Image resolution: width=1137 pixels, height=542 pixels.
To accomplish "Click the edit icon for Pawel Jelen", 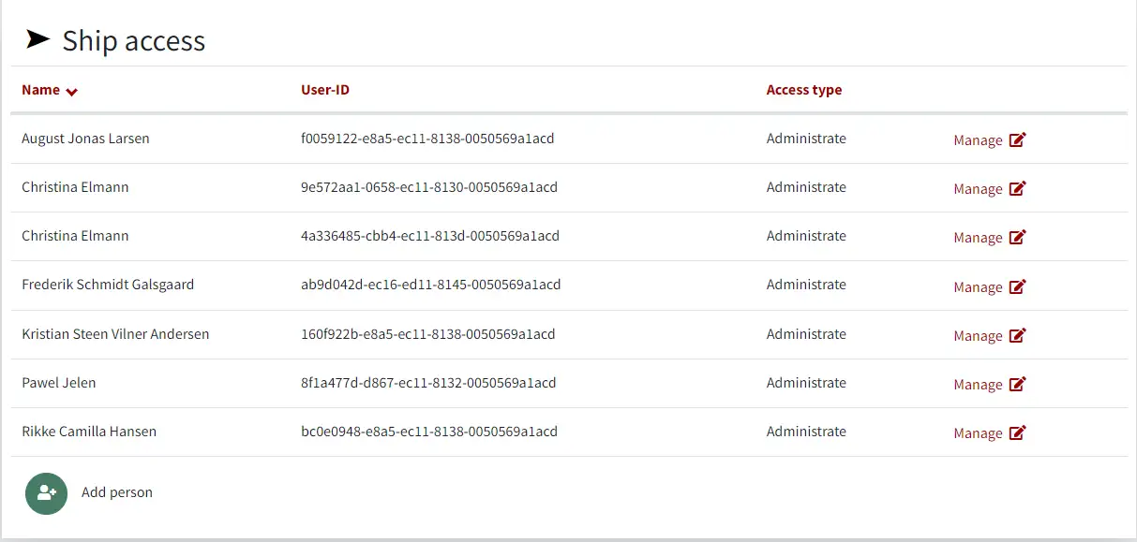I will coord(1017,385).
